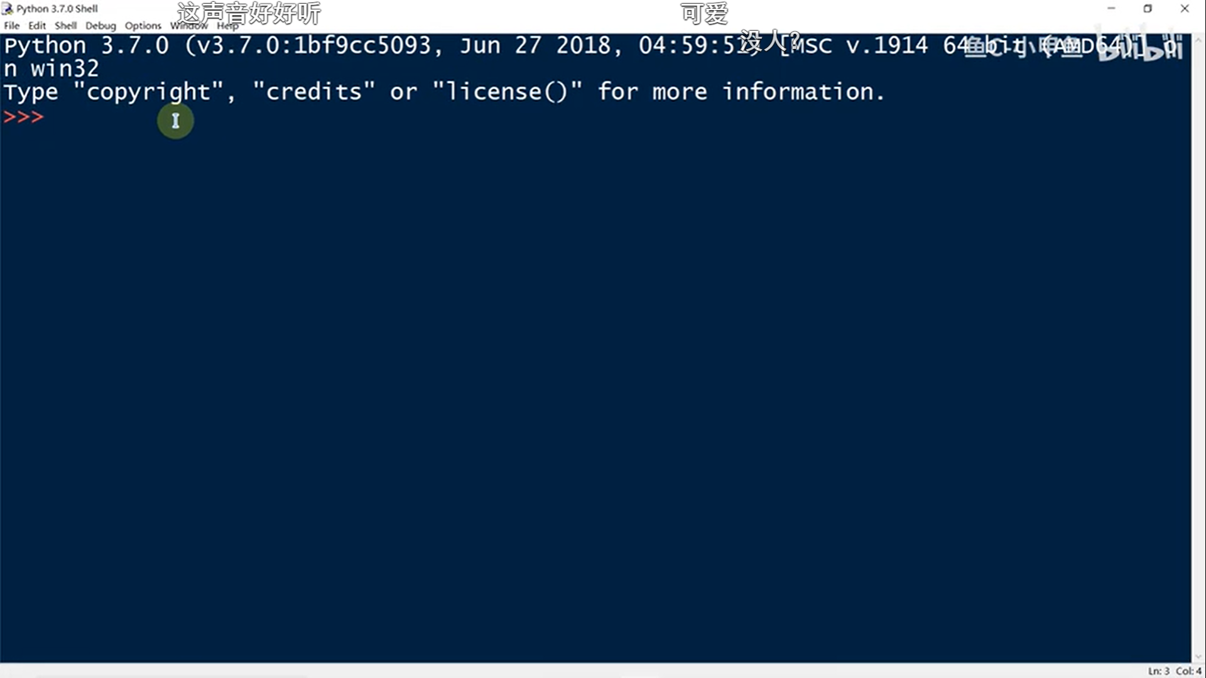
Task: Open the Shell menu
Action: click(64, 25)
